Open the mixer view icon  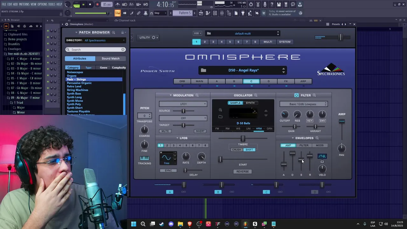tap(222, 13)
